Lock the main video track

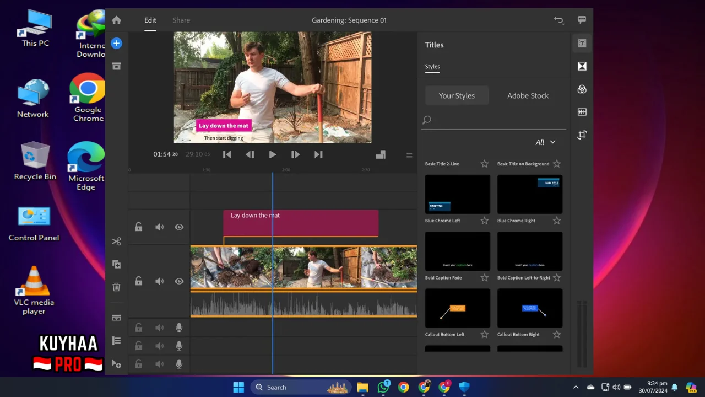pyautogui.click(x=139, y=281)
